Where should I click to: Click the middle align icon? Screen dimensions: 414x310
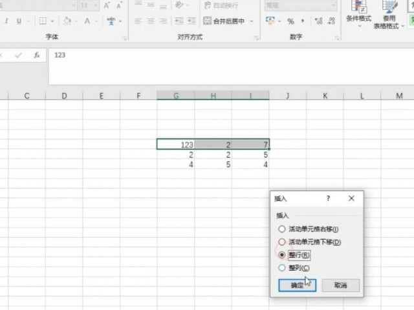[151, 5]
